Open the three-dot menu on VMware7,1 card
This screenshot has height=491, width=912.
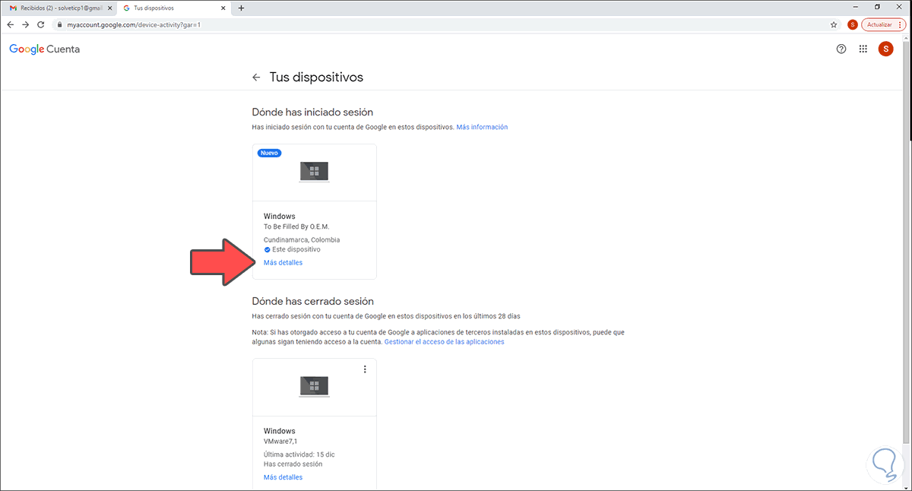365,369
